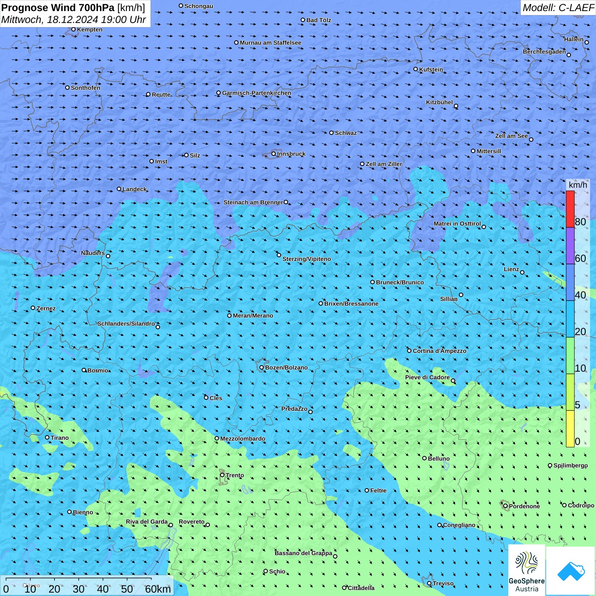
Task: Click the Lienz city marker
Action: (522, 272)
